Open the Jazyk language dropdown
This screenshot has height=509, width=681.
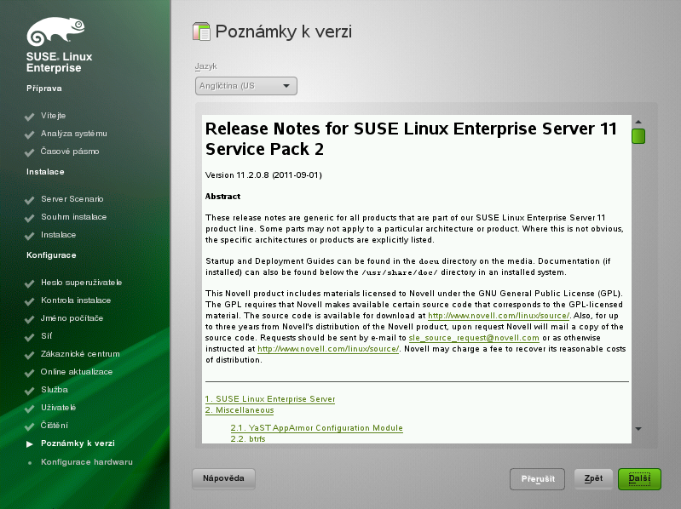click(246, 86)
